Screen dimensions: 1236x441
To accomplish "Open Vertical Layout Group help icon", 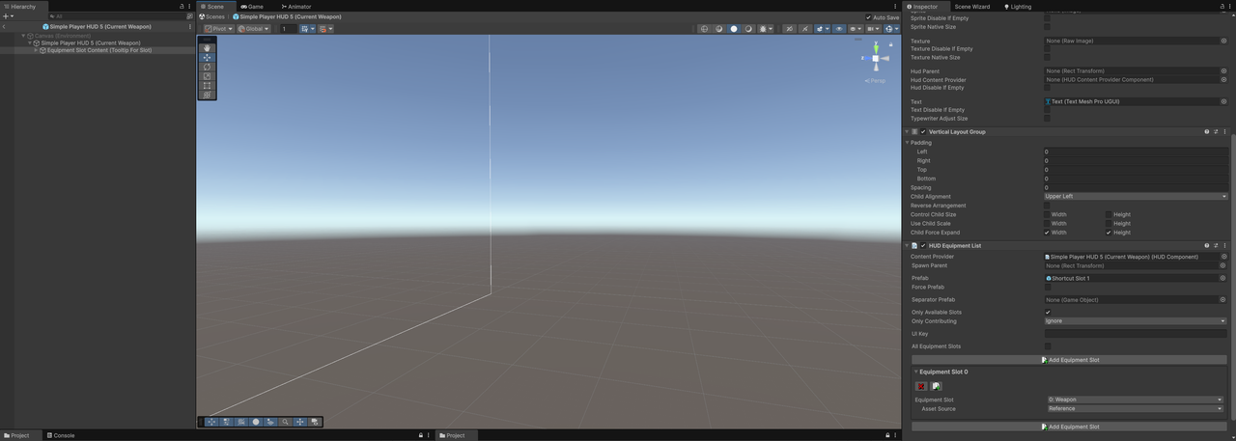I will tap(1206, 131).
